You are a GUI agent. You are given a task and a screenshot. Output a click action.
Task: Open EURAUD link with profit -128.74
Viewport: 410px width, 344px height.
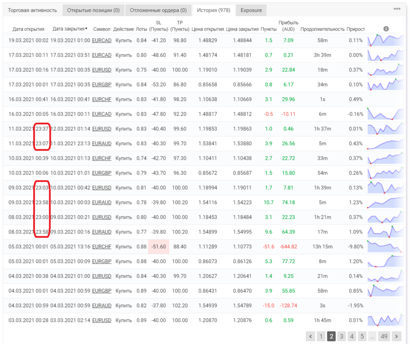[x=102, y=305]
